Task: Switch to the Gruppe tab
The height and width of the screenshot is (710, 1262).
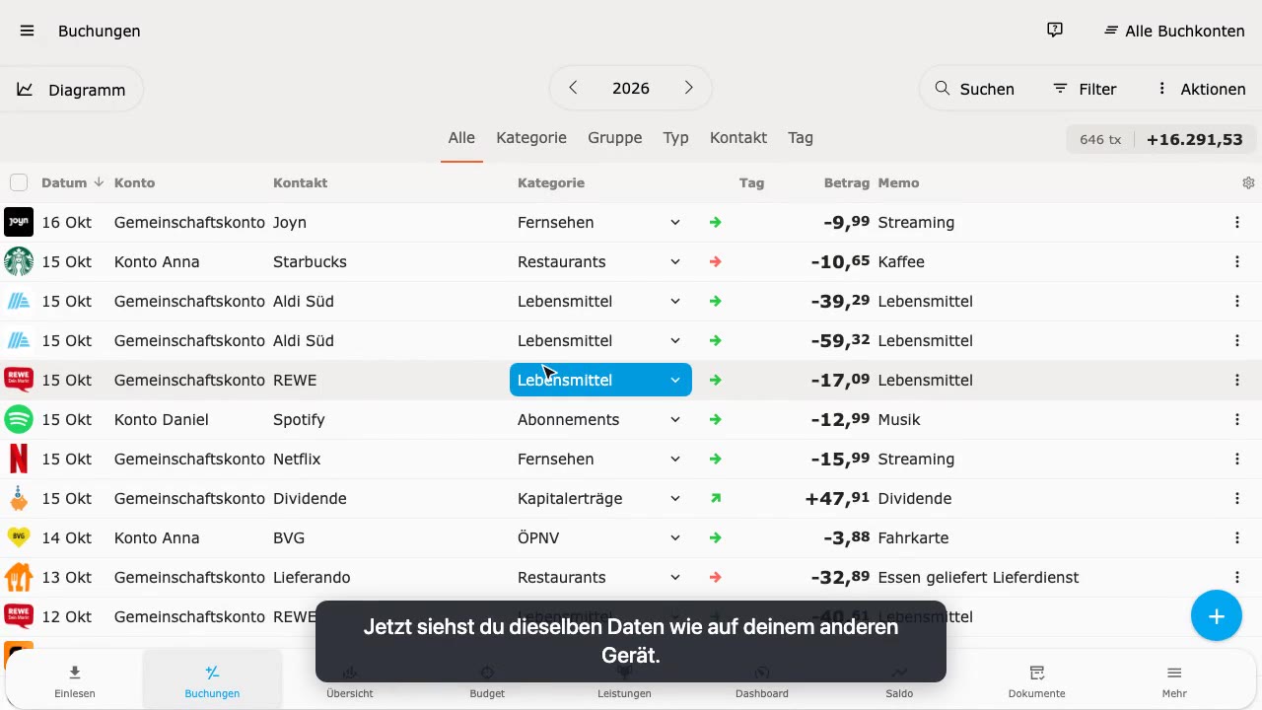Action: tap(615, 138)
